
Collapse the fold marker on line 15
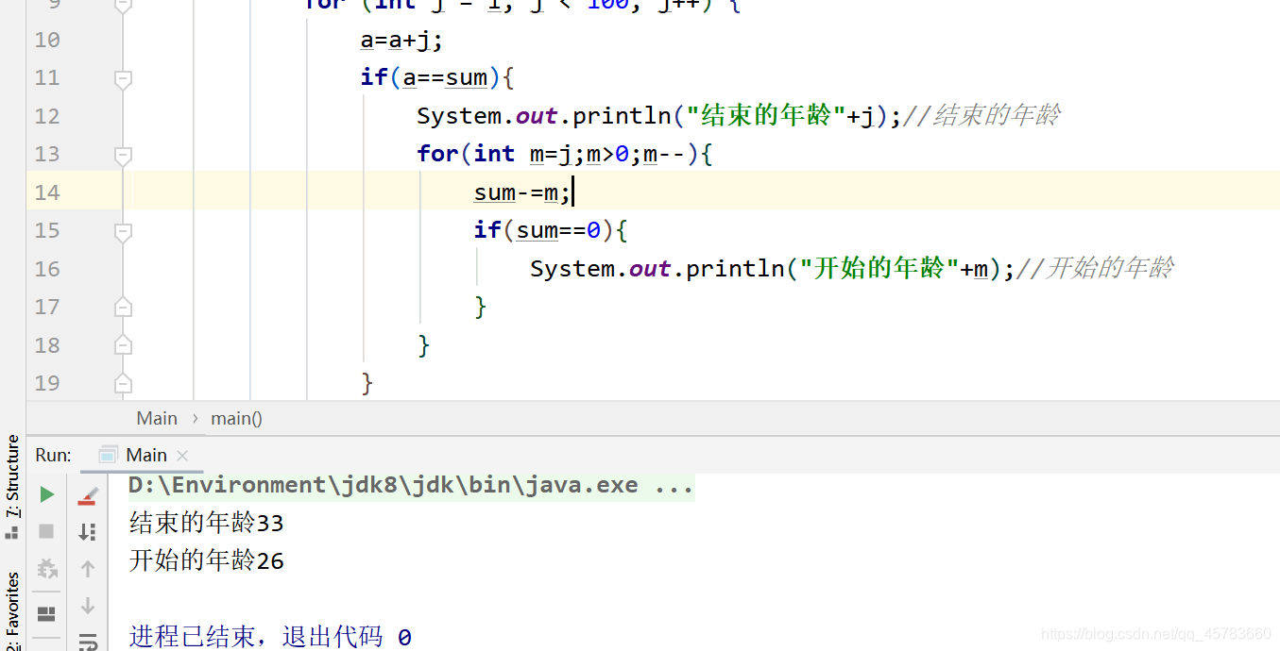pos(122,232)
